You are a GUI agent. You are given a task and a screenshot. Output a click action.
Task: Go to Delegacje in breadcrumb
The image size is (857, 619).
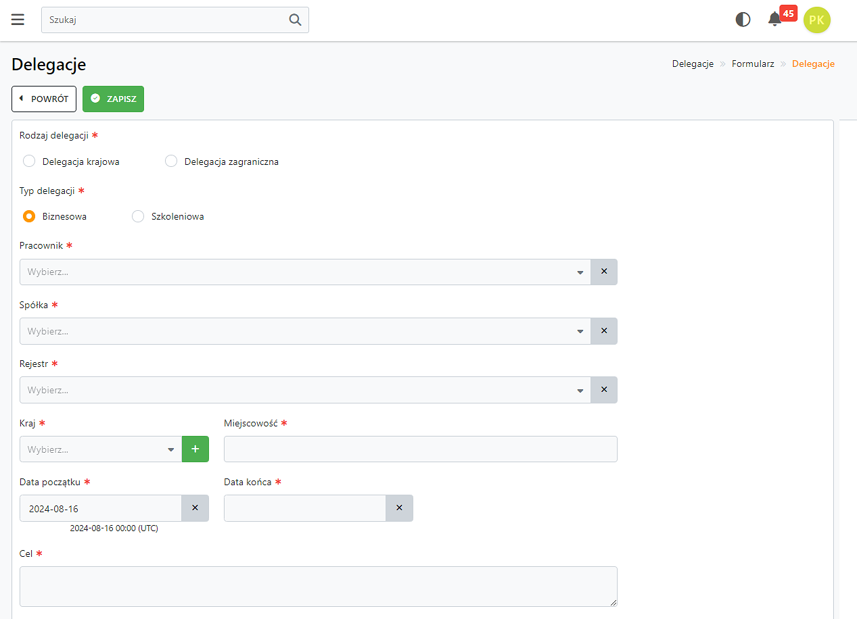click(x=693, y=64)
